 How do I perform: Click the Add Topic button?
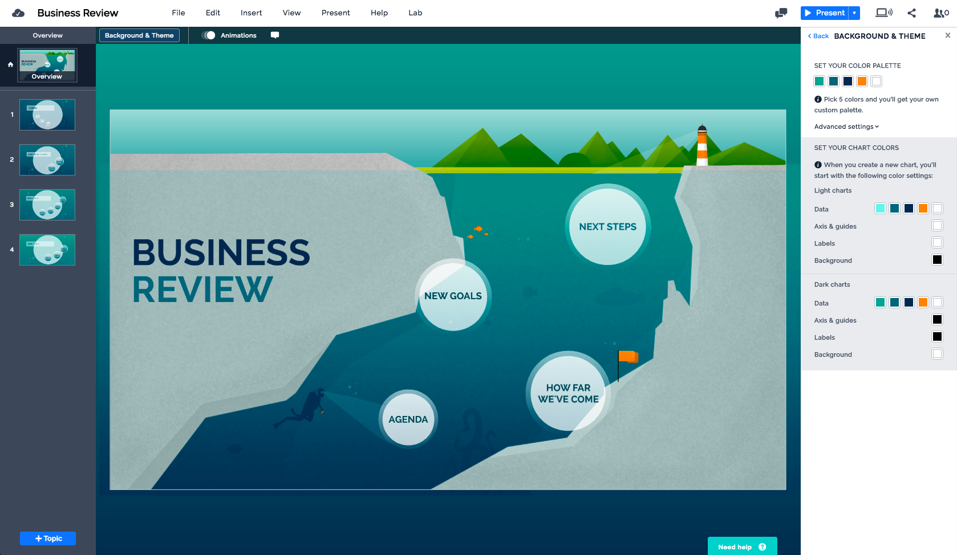point(48,538)
